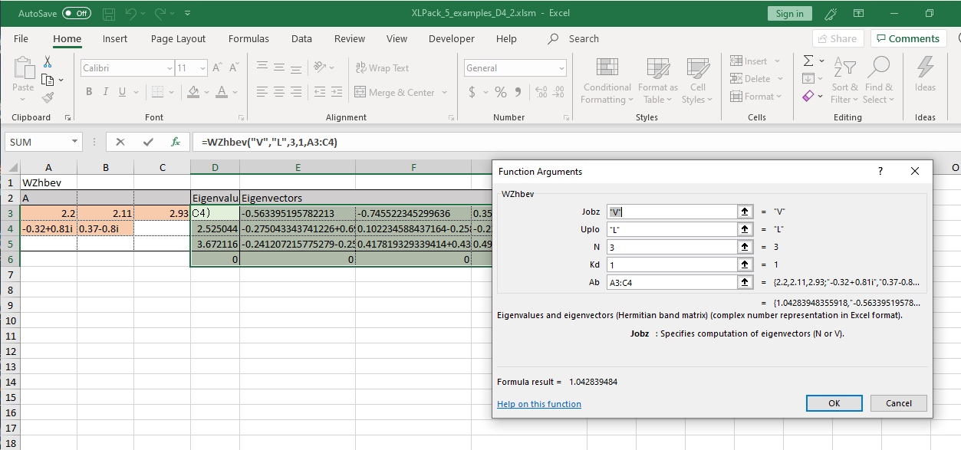The height and width of the screenshot is (450, 961).
Task: Click OK in Function Arguments dialog
Action: (834, 403)
